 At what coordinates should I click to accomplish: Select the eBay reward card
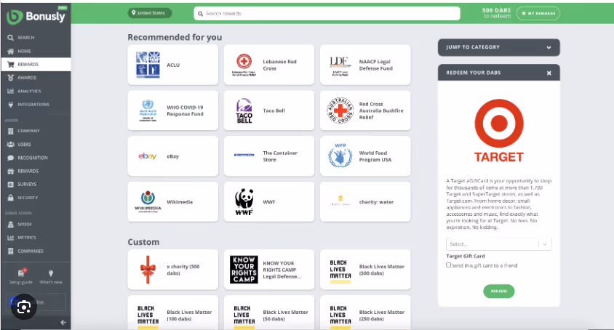click(x=172, y=156)
